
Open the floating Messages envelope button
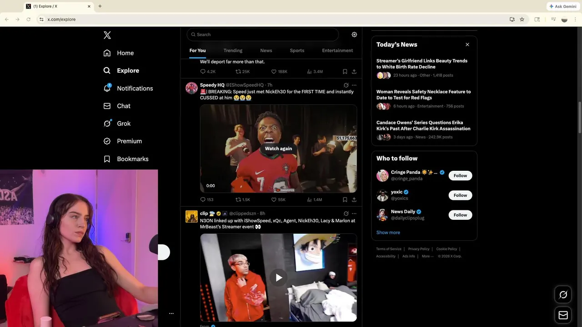(563, 315)
